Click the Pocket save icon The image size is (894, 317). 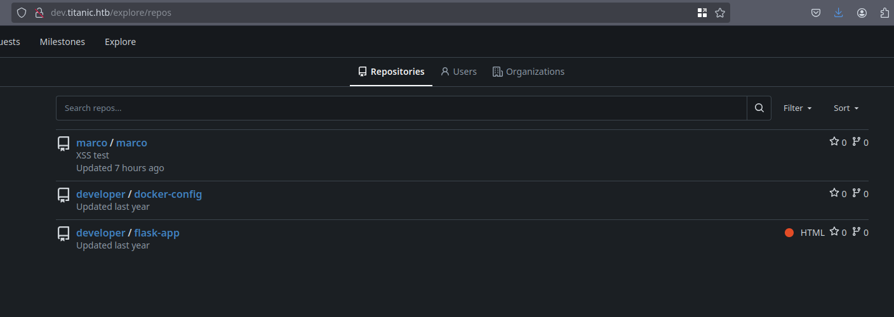point(816,13)
